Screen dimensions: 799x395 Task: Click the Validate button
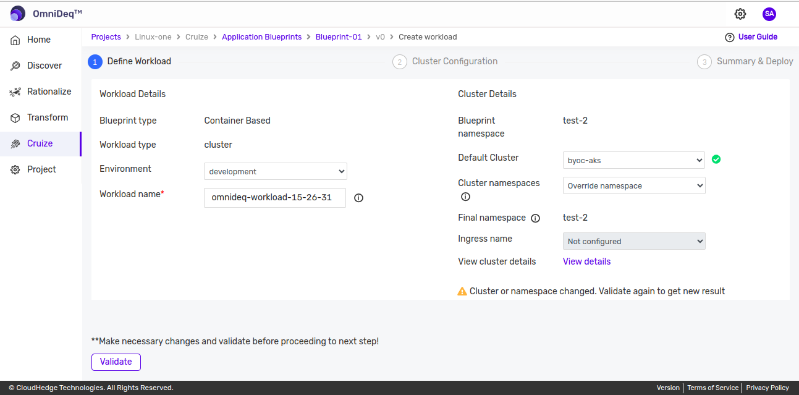click(116, 362)
